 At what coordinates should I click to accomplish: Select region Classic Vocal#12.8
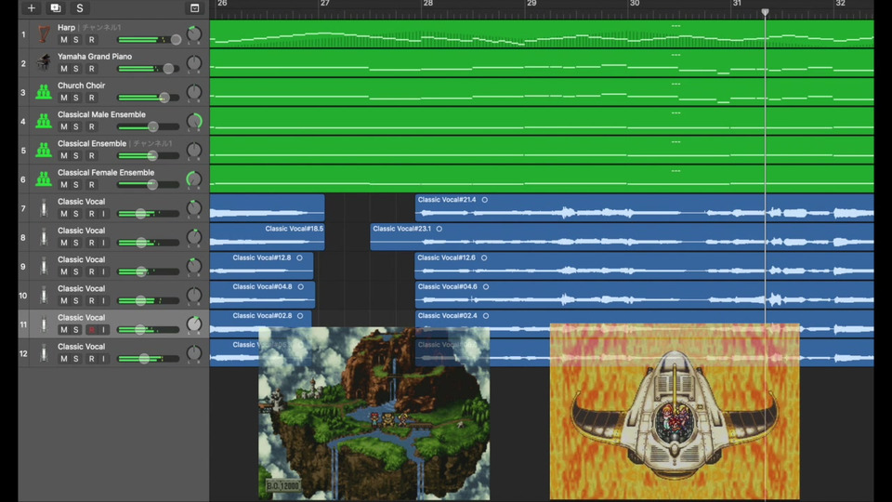pos(262,266)
